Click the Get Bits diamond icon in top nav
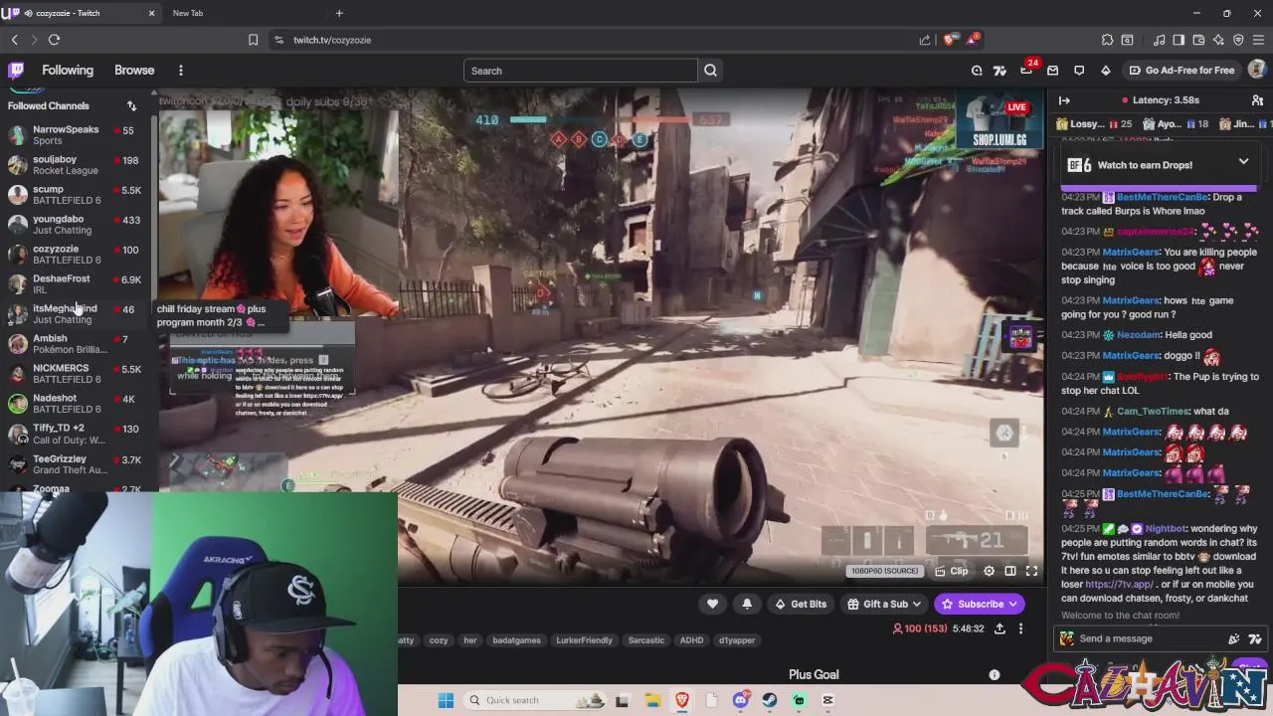The image size is (1273, 716). coord(1105,71)
